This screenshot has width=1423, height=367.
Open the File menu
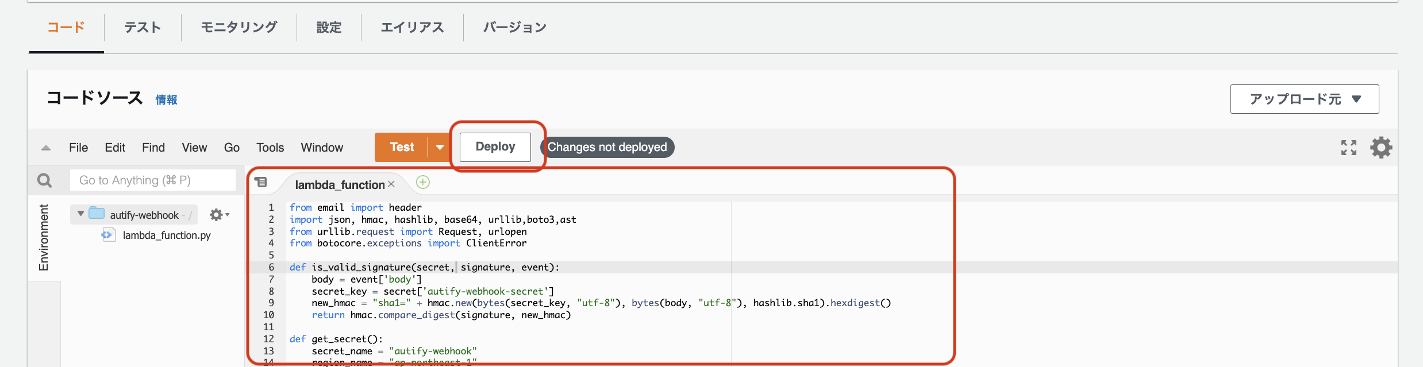click(78, 148)
